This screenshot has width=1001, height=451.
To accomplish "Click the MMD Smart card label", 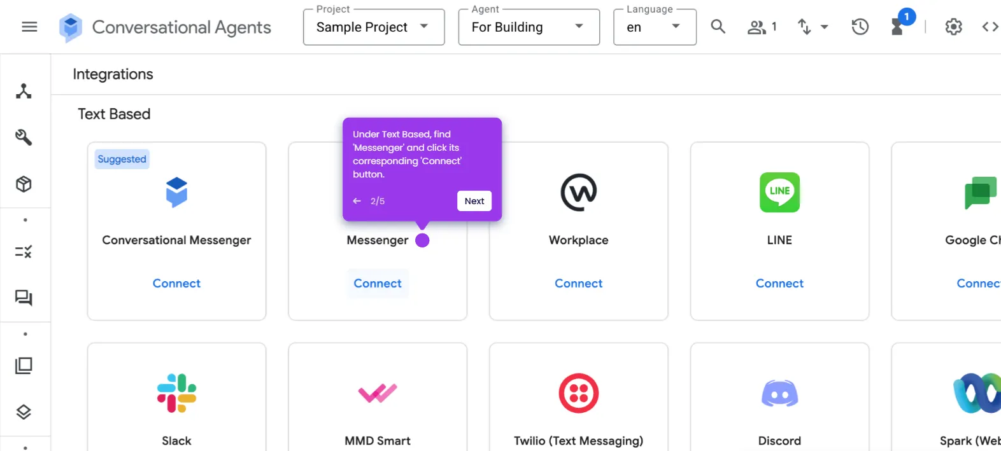I will pos(378,441).
